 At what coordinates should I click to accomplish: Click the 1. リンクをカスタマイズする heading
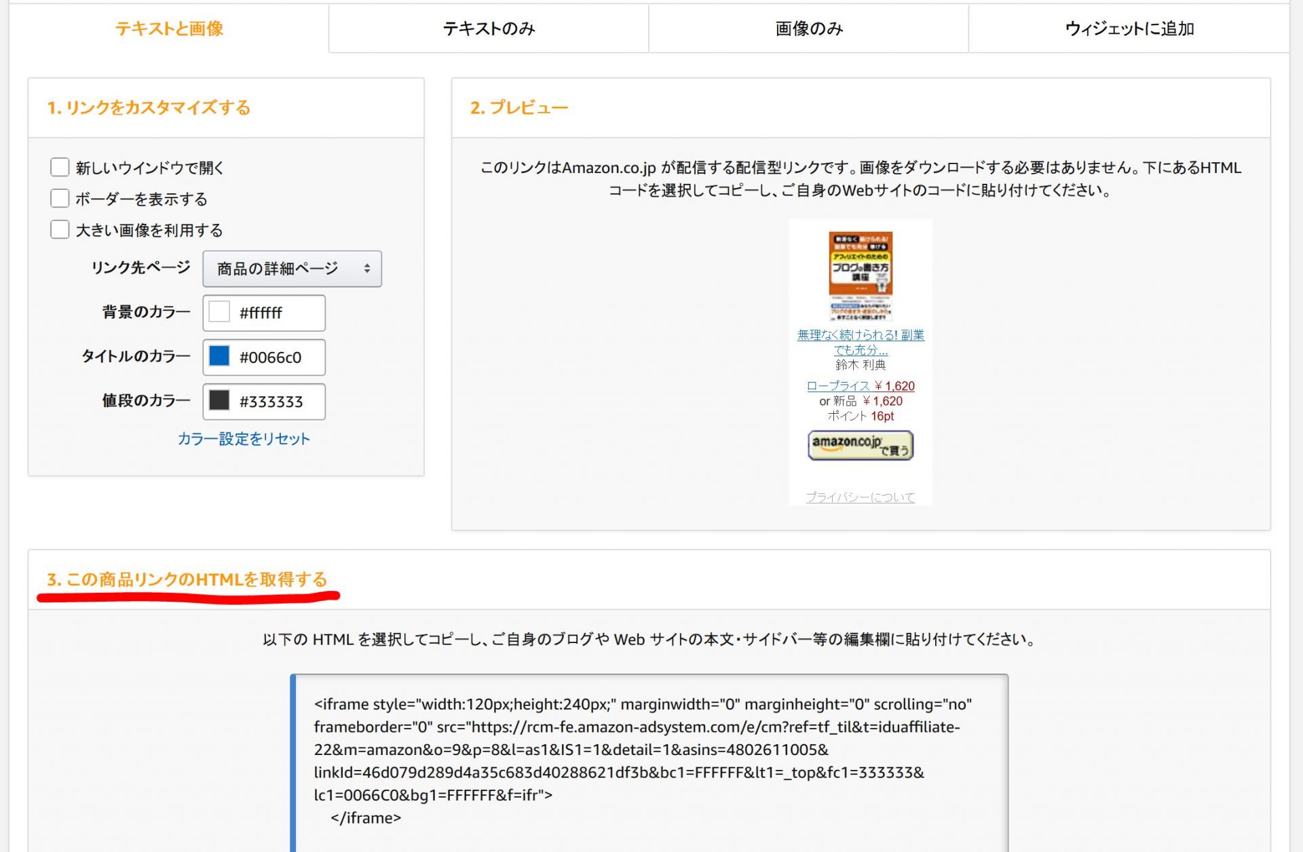coord(149,107)
